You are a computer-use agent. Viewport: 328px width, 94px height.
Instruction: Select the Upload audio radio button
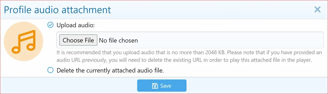(x=51, y=25)
